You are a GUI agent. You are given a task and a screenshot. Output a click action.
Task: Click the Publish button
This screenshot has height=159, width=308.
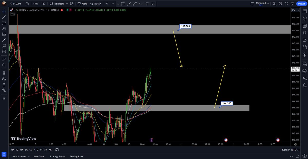click(x=301, y=4)
